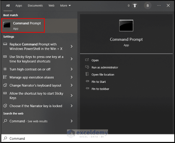Click the Command Prompt icon in best match
Screen dimensions: 175x143
(x=7, y=25)
